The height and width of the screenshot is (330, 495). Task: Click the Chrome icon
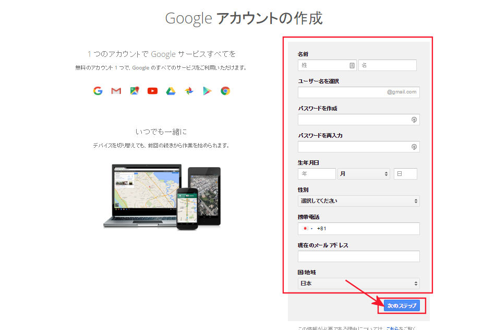tap(225, 91)
